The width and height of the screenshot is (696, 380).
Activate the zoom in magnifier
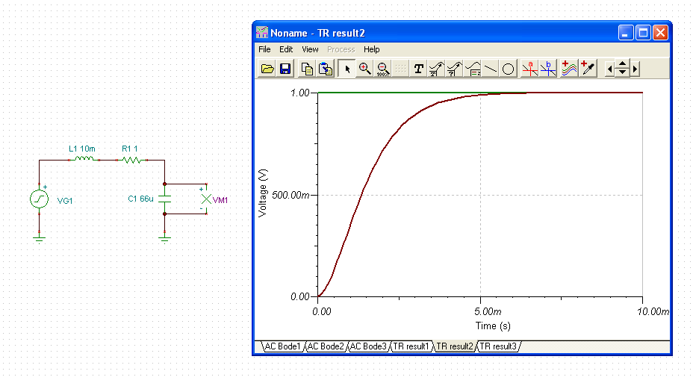coord(365,69)
